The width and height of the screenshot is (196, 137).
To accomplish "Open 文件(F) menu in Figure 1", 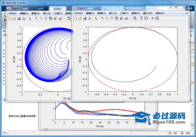I will (x=13, y=13).
